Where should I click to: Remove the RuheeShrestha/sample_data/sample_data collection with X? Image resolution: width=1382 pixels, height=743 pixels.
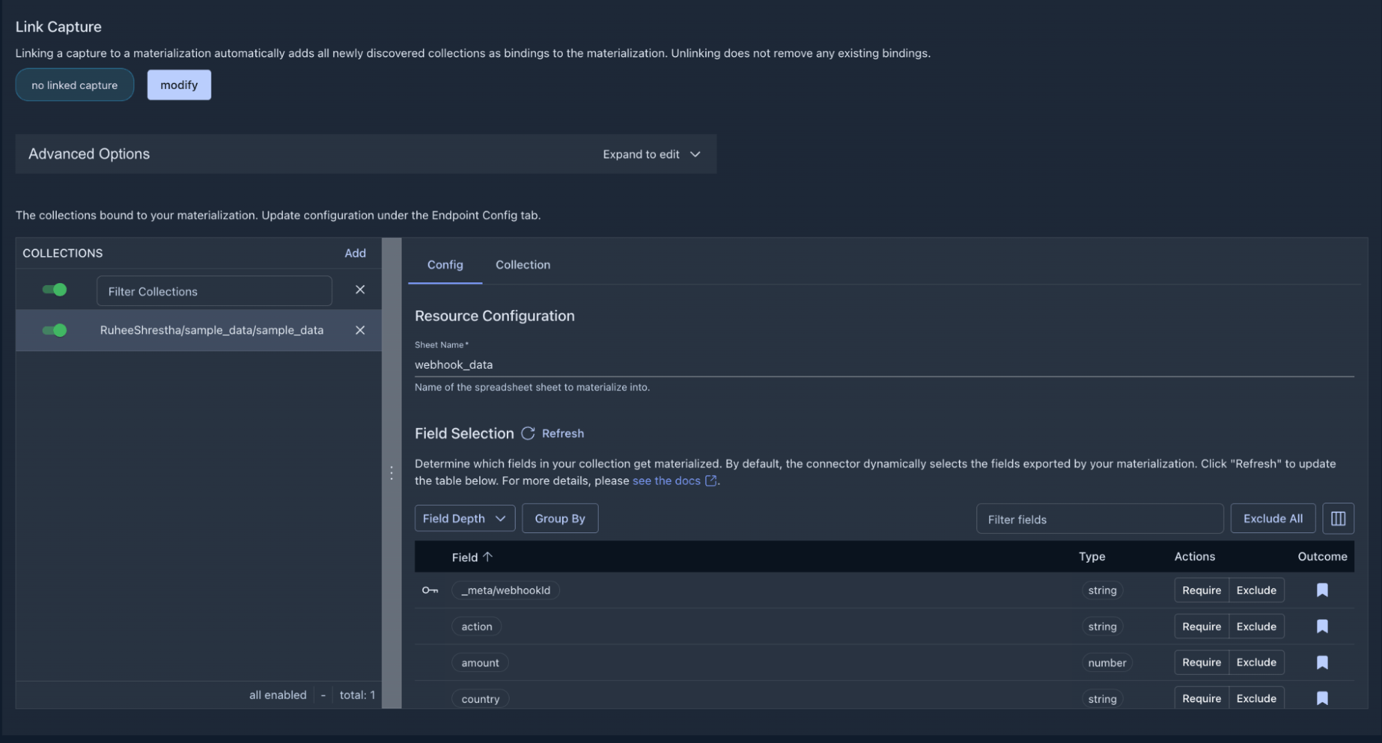point(359,330)
